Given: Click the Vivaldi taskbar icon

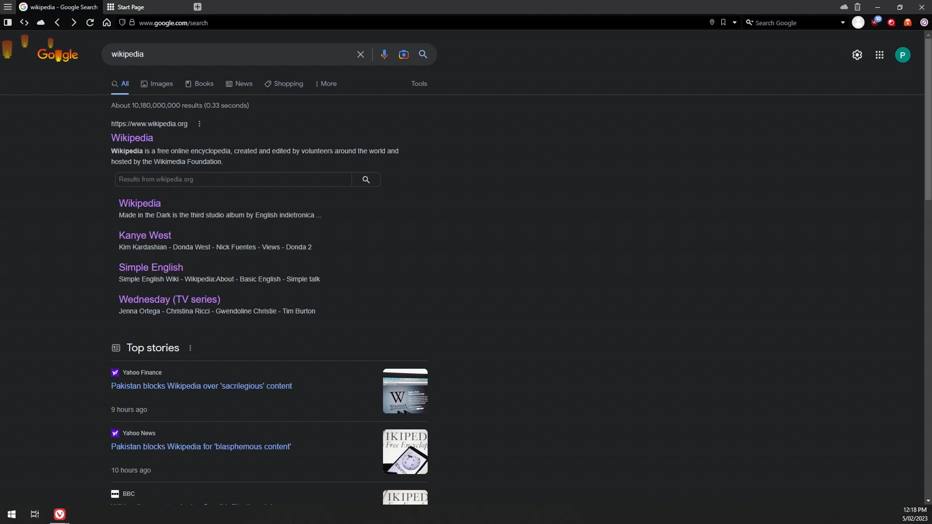Looking at the screenshot, I should 59,514.
